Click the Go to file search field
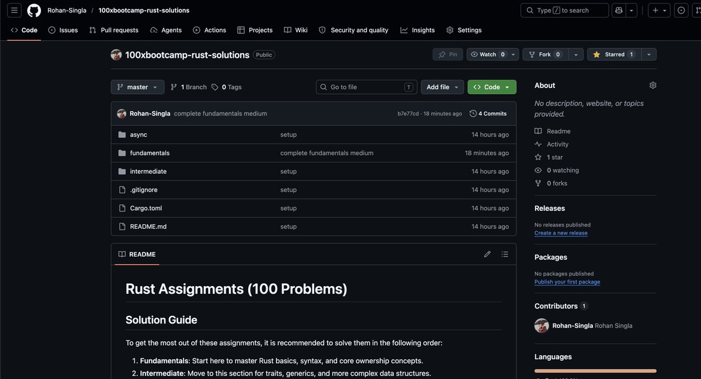The image size is (701, 379). pyautogui.click(x=367, y=87)
